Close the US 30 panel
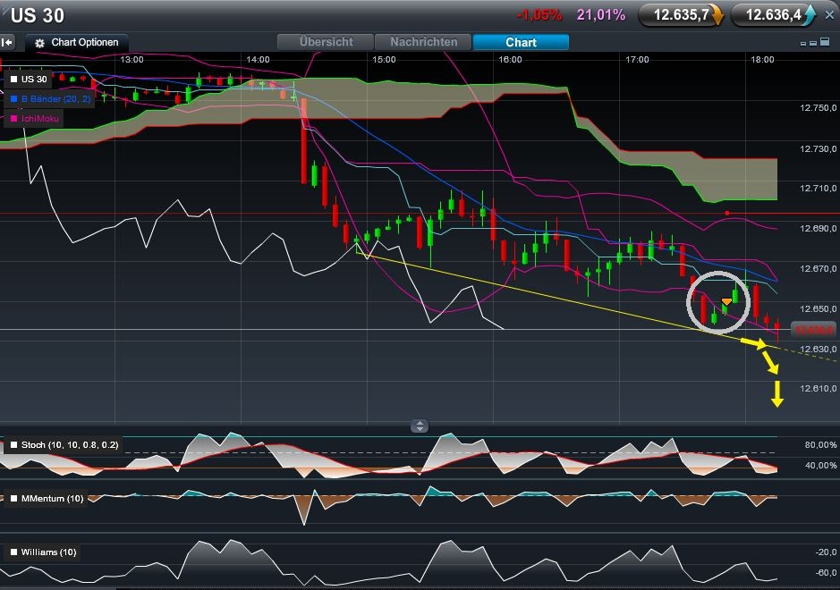Viewport: 840px width, 590px height. pyautogui.click(x=829, y=15)
